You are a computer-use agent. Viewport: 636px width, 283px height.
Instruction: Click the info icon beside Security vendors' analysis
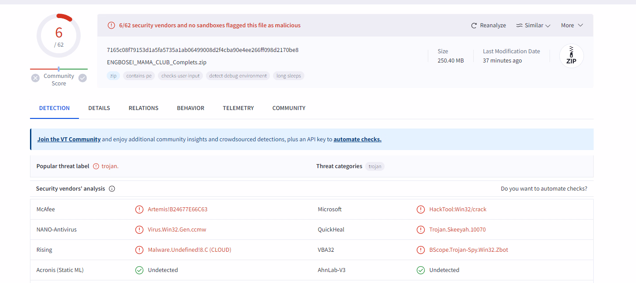[112, 189]
